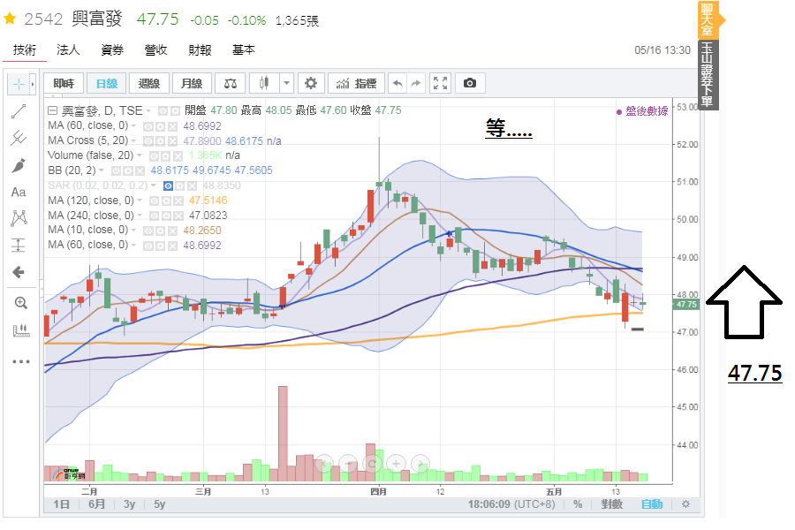Select the trend line drawing tool

point(19,111)
